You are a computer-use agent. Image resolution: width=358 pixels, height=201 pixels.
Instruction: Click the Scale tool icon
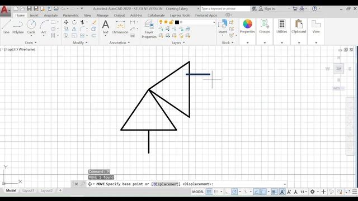click(74, 36)
